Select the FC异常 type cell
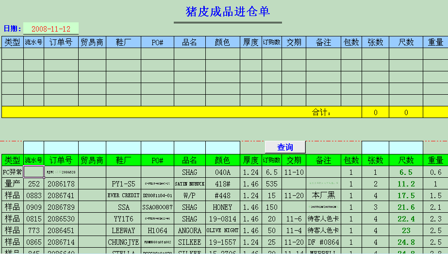The image size is (448, 254). (x=13, y=172)
